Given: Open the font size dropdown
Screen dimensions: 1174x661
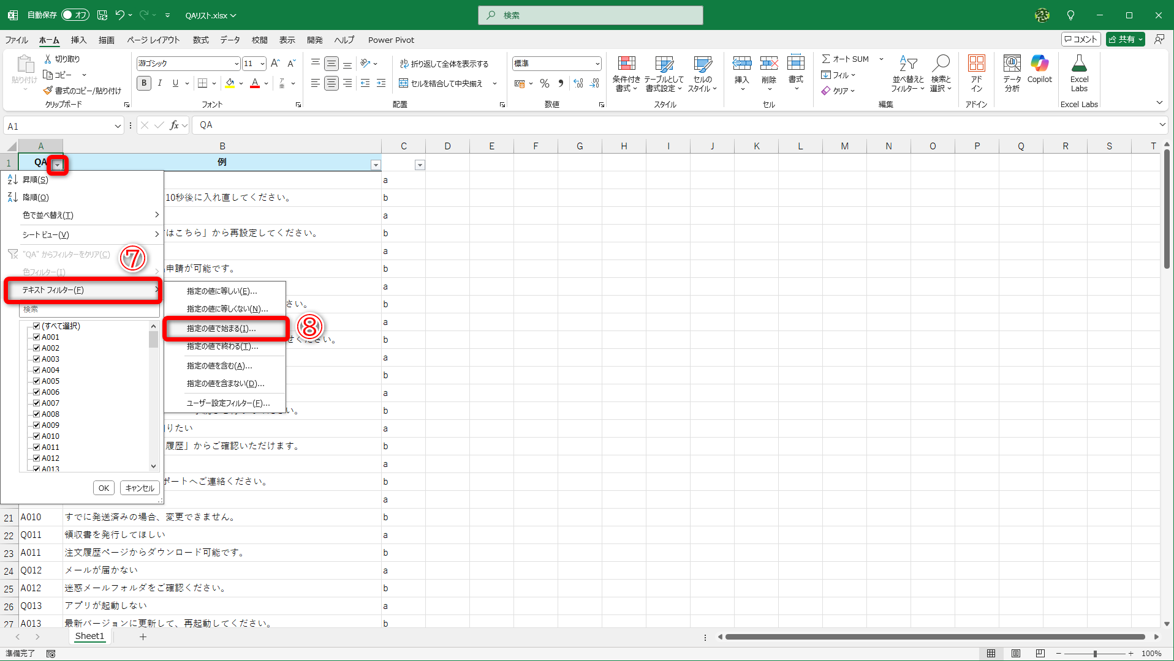Looking at the screenshot, I should pos(262,64).
